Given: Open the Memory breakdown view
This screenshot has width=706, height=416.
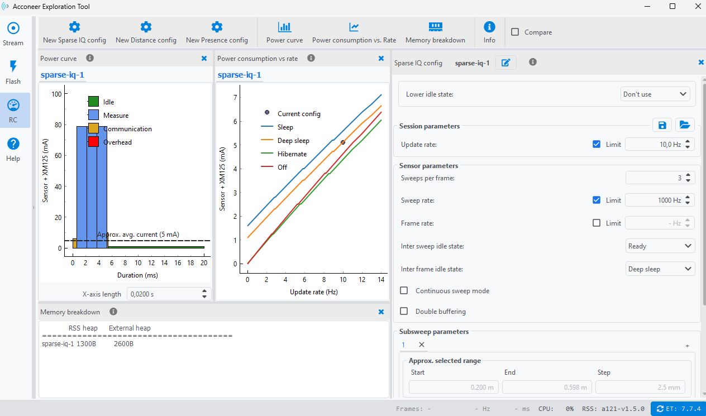Looking at the screenshot, I should (x=435, y=32).
